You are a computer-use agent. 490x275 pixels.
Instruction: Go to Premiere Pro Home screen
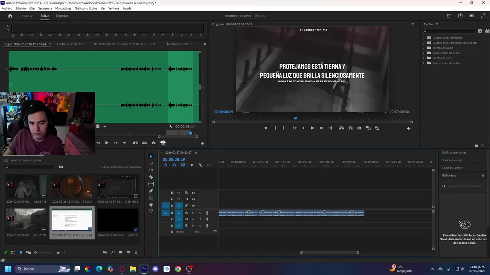10,16
